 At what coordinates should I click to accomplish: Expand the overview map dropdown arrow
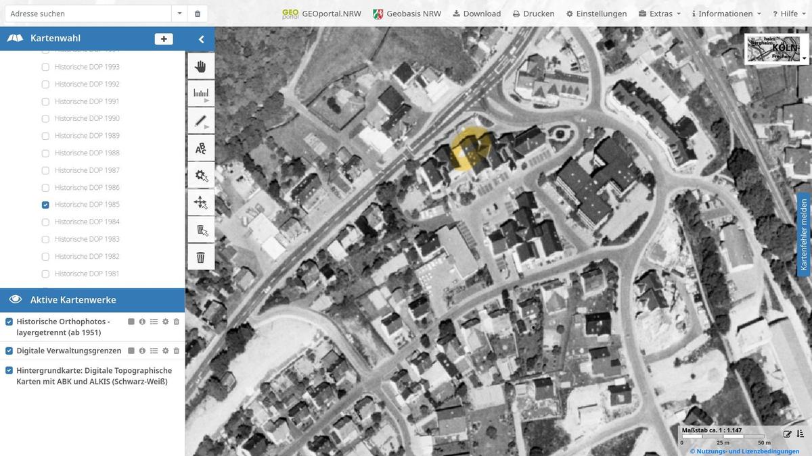click(x=805, y=59)
